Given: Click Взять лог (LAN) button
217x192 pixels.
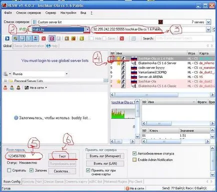Looking at the screenshot, I should tap(105, 163).
